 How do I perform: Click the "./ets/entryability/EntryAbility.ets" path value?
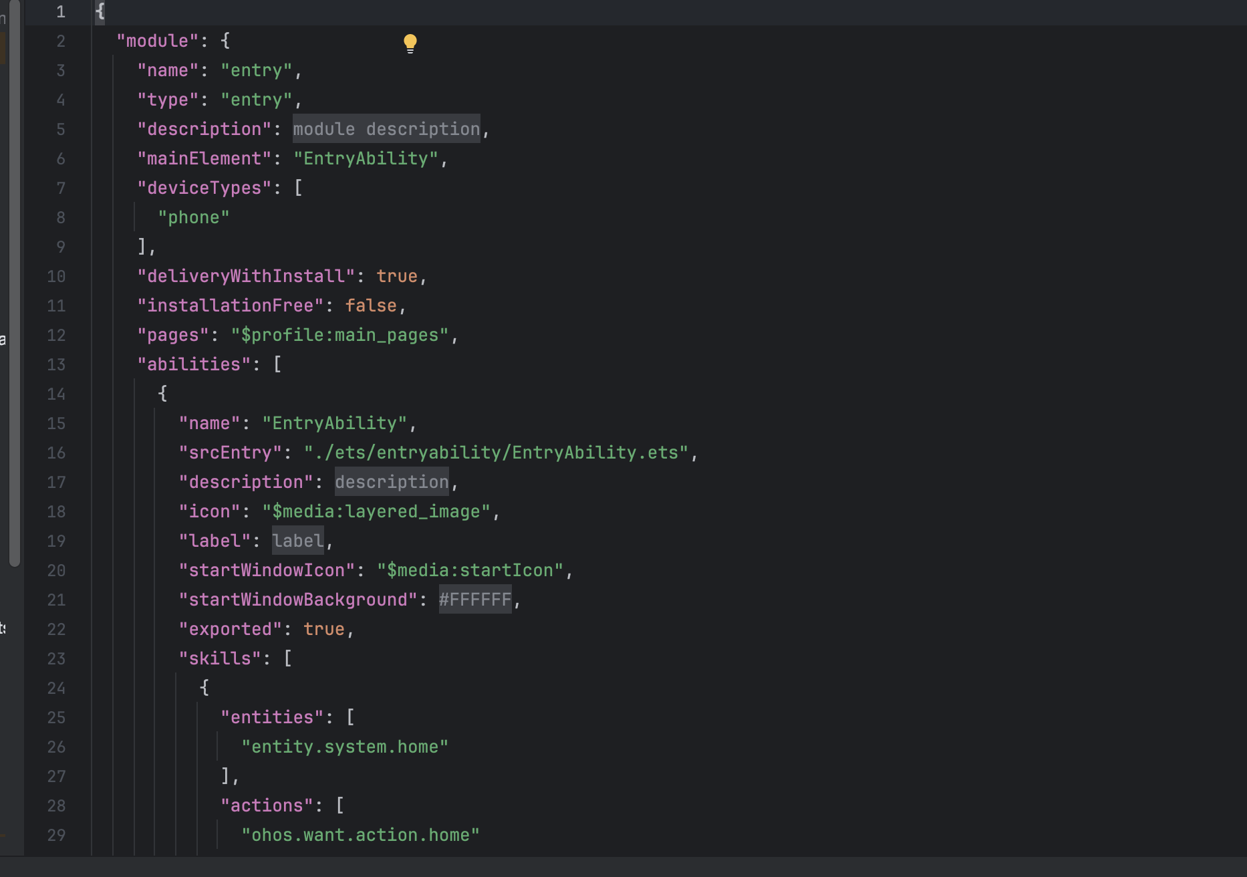pos(496,453)
